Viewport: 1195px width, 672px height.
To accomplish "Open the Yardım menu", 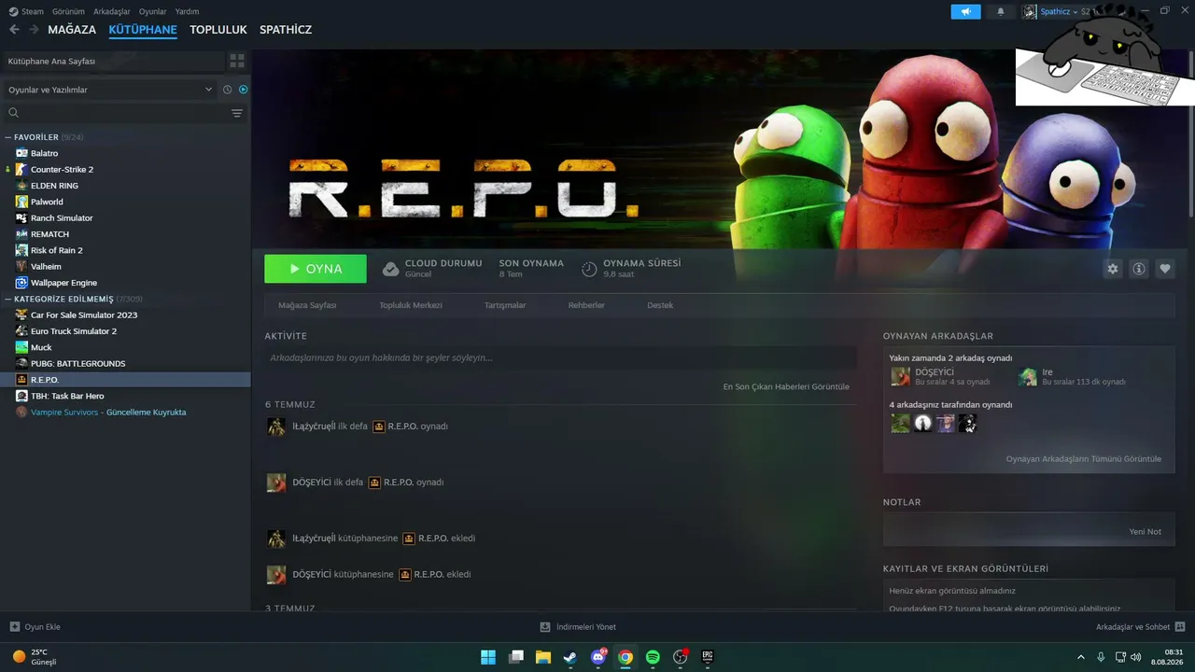I will coord(188,11).
